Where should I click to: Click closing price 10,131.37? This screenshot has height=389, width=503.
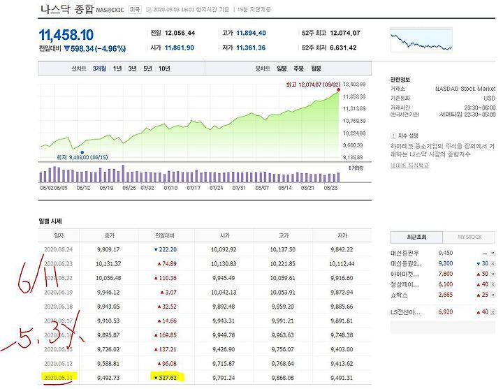108,264
